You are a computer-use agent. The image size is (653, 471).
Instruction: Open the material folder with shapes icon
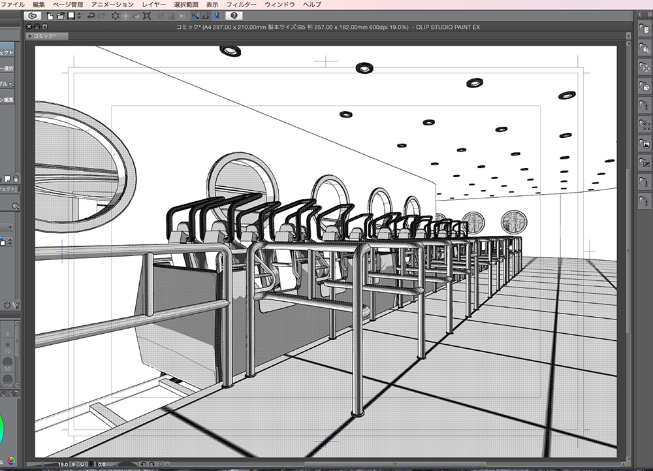point(645,49)
